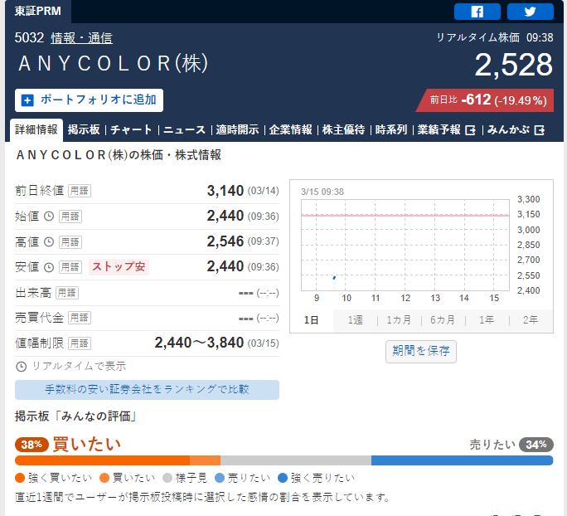Click the ストップ安 label
This screenshot has height=516, width=567.
pos(119,267)
